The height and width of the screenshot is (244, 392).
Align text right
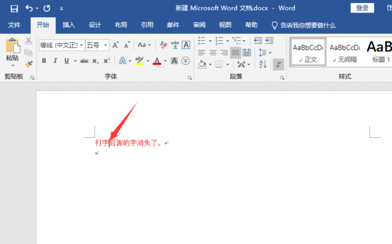224,52
